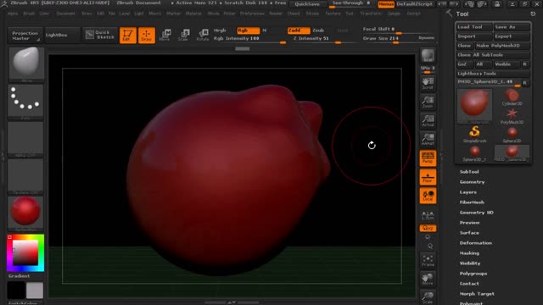Screen dimensions: 543x305
Task: Click the BPR render icon
Action: 428,56
